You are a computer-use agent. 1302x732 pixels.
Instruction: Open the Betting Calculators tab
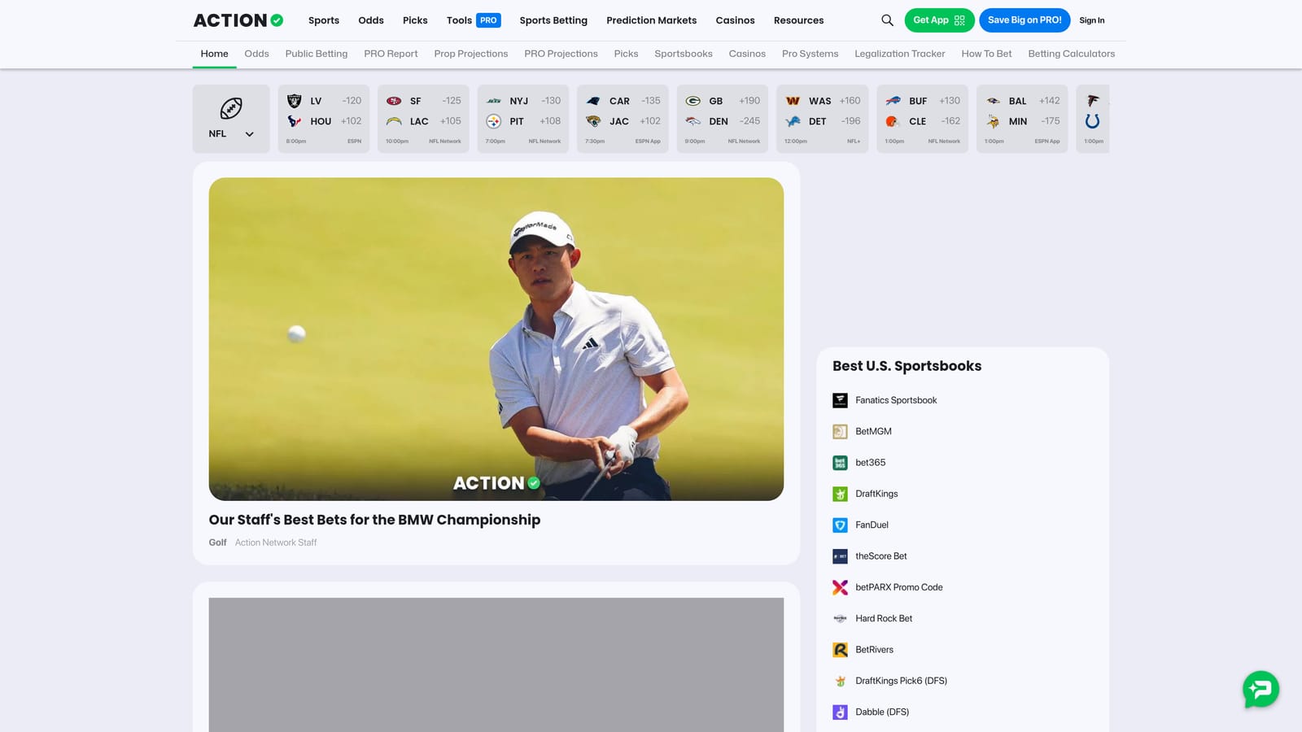tap(1072, 54)
